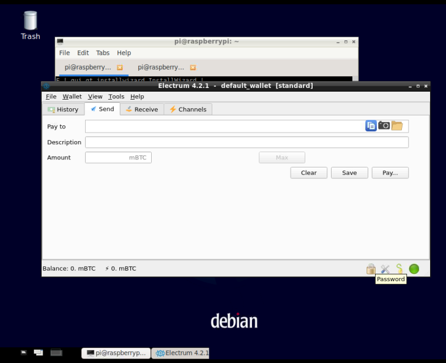Click the monitors icon in the taskbar
Image resolution: width=446 pixels, height=363 pixels.
point(38,353)
